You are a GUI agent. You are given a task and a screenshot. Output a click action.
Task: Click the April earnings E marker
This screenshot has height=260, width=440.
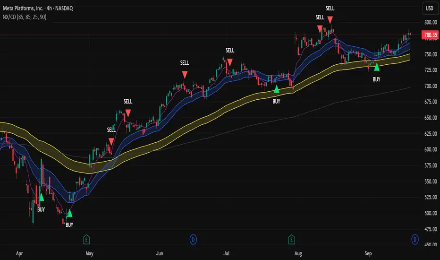(86, 240)
